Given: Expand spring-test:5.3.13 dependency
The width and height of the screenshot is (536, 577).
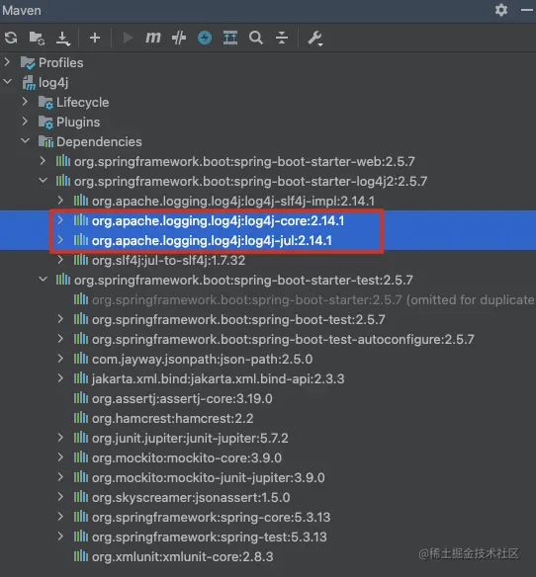Looking at the screenshot, I should click(60, 536).
